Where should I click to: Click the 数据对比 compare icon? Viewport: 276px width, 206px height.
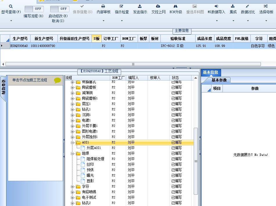248,6
